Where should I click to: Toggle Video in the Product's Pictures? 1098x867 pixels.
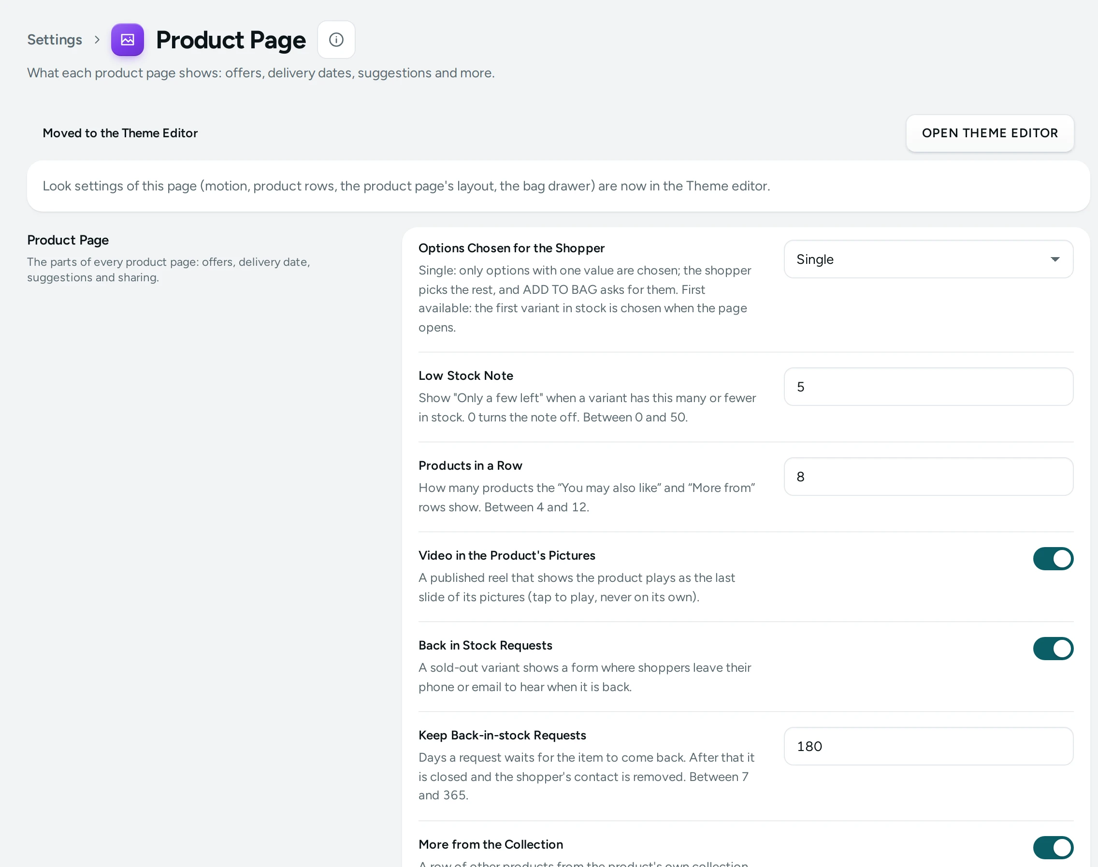pyautogui.click(x=1053, y=558)
